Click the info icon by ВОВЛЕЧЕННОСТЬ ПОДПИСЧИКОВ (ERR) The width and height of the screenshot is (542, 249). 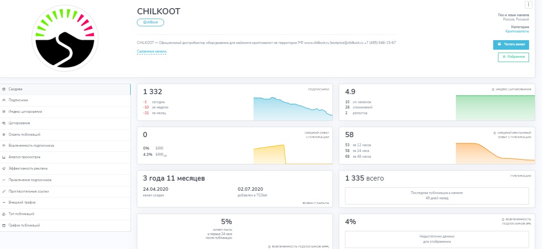[x=269, y=247]
